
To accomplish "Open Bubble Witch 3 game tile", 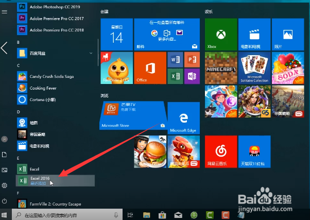I will (221, 101).
